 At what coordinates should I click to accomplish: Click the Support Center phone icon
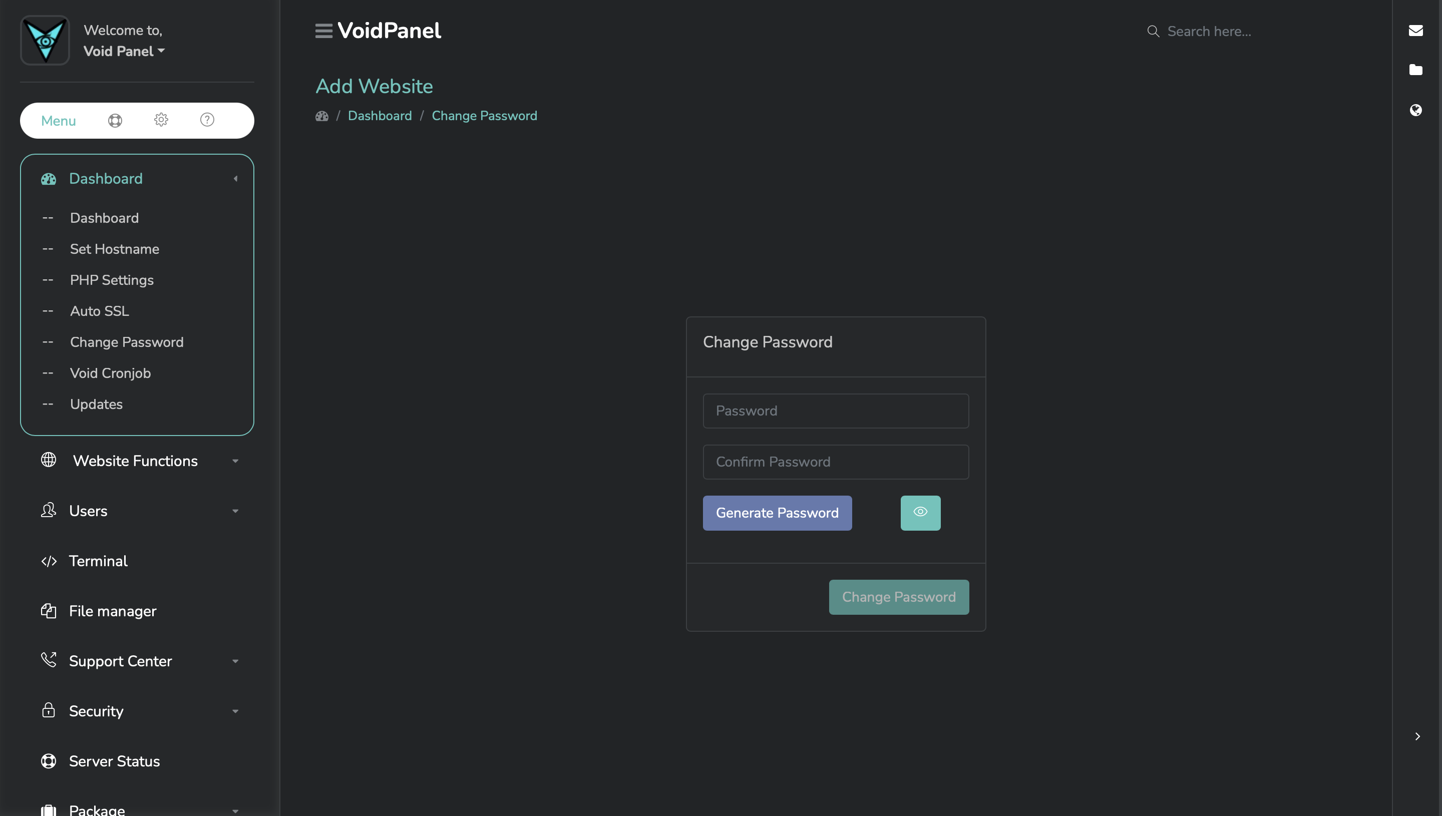(48, 660)
